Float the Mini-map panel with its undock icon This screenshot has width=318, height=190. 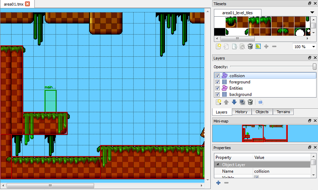pyautogui.click(x=310, y=120)
